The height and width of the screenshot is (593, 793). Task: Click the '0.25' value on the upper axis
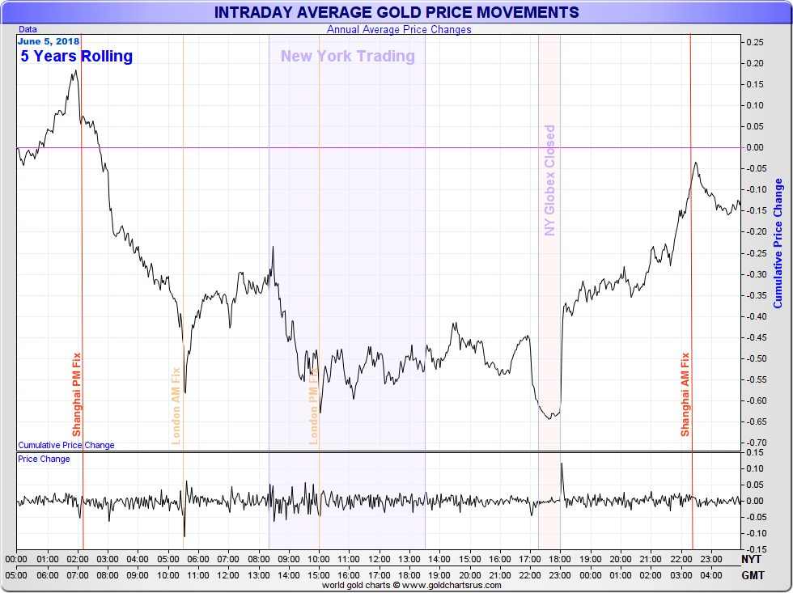(754, 42)
